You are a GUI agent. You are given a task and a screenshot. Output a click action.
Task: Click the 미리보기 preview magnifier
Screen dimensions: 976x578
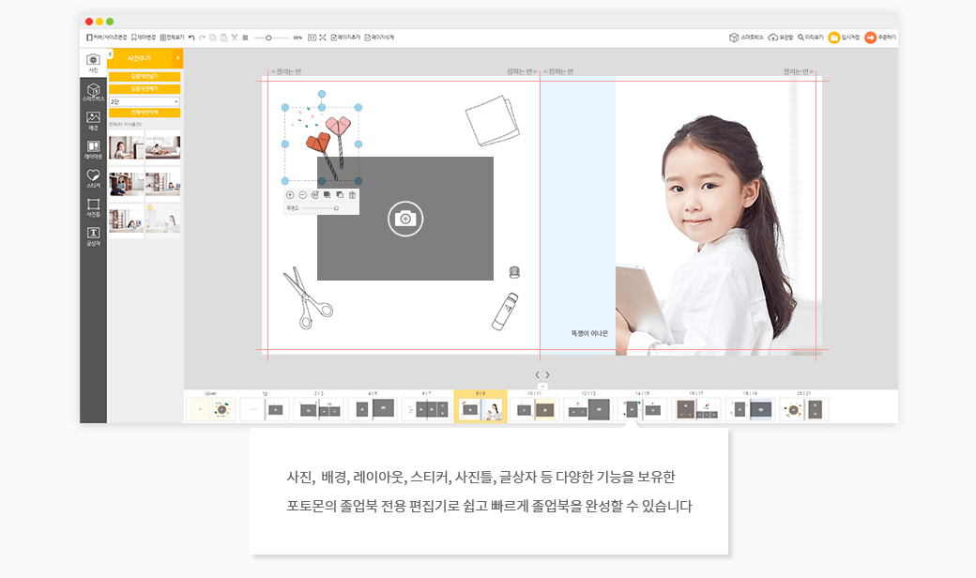coord(810,38)
